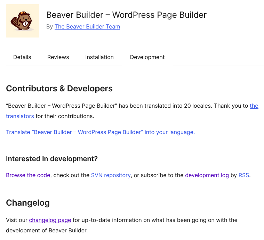The height and width of the screenshot is (240, 264).
Task: Click the Contributors & Developers heading
Action: click(59, 89)
